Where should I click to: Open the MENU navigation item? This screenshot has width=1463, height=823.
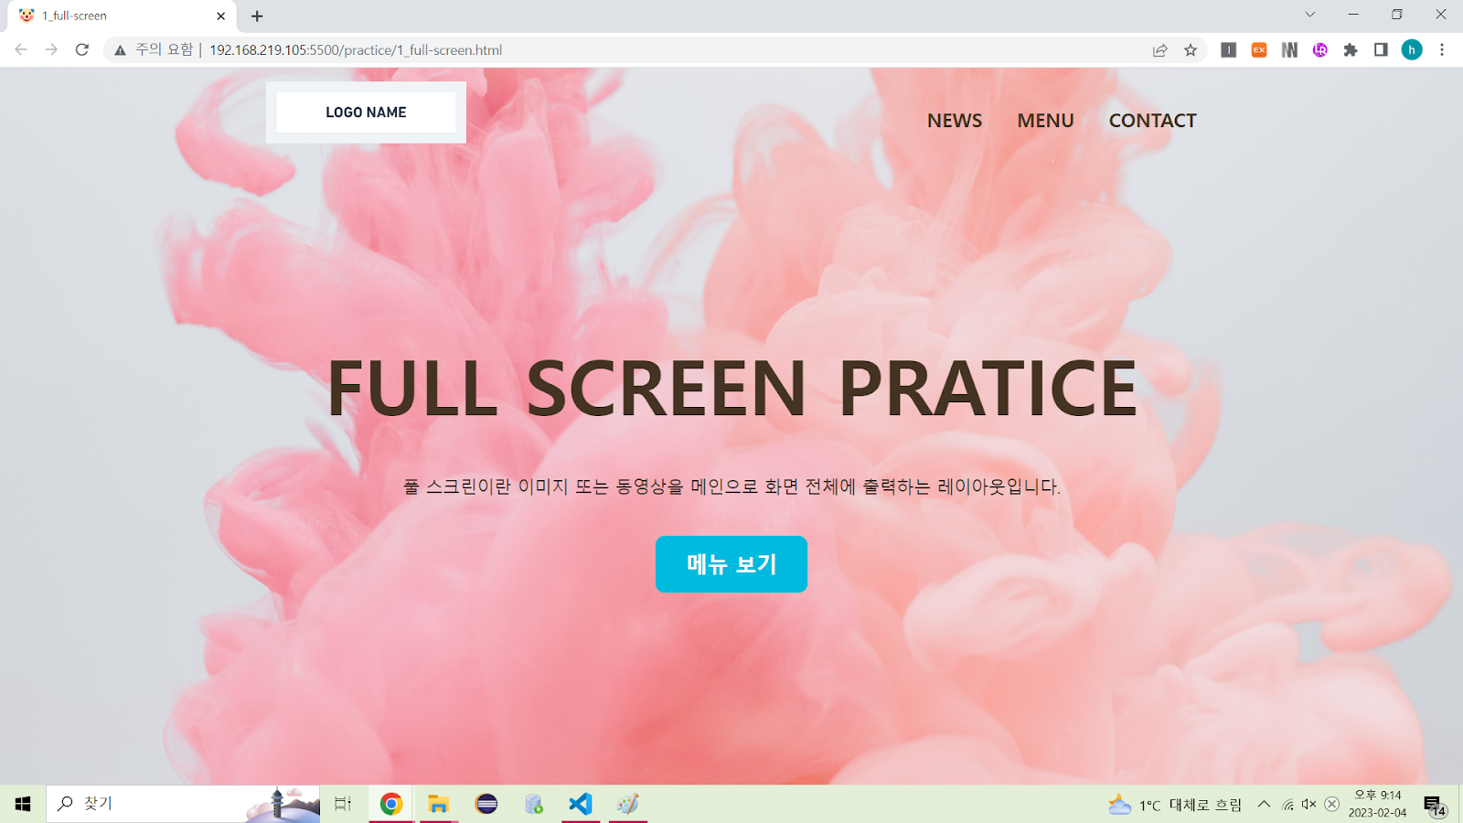pyautogui.click(x=1045, y=121)
